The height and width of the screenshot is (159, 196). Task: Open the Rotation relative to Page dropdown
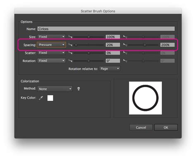click(x=110, y=68)
